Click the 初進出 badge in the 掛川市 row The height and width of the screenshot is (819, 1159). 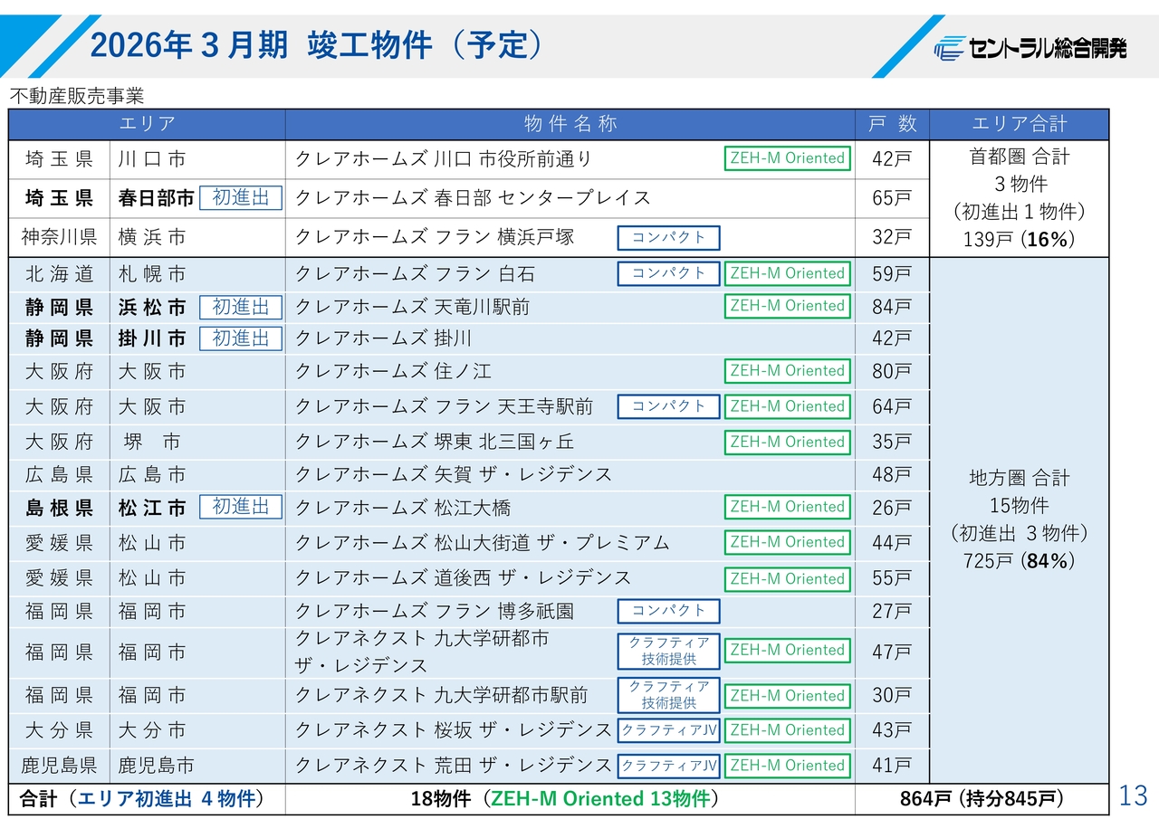click(240, 338)
